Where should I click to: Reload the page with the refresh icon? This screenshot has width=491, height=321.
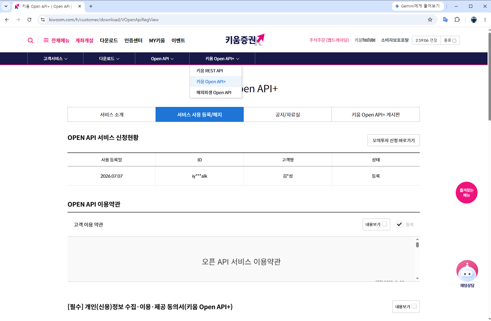click(29, 20)
